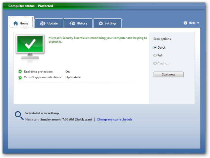
Task: Click the Help menu label
Action: tap(192, 23)
